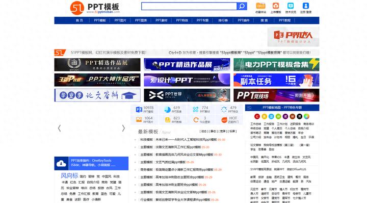367x203 pixels.
Task: Filter latest templates by [标屏]
Action: [232, 132]
